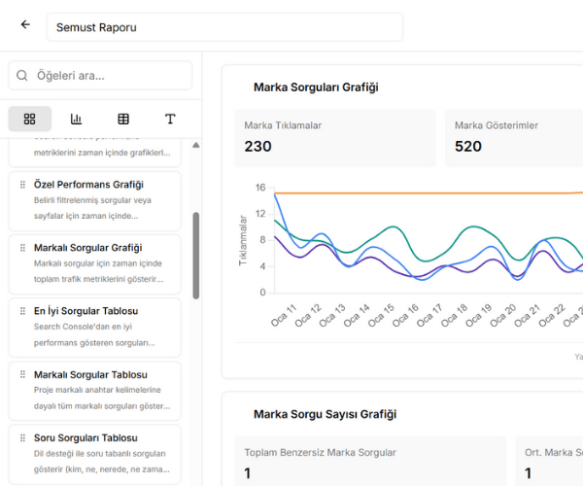The width and height of the screenshot is (583, 486).
Task: Click the scroll-up arrow of the widget list
Action: click(x=195, y=146)
